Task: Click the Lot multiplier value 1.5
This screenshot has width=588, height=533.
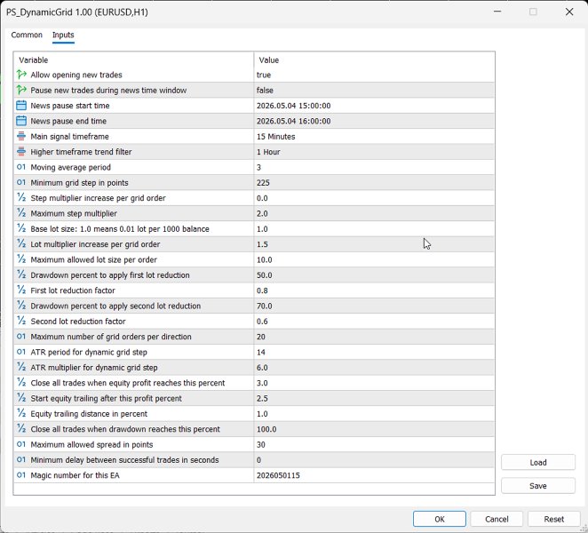Action: click(262, 243)
